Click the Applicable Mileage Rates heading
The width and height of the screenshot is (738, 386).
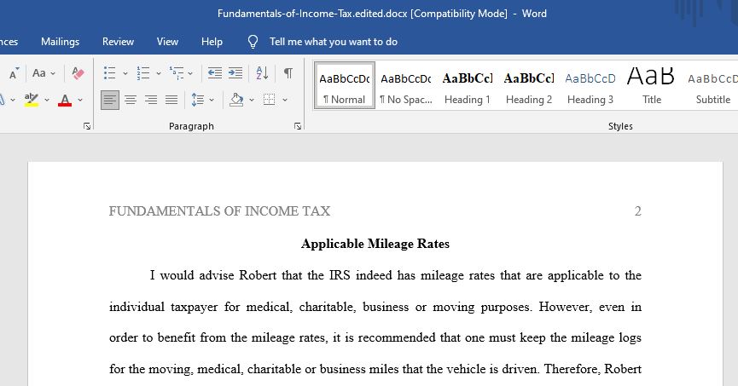375,244
